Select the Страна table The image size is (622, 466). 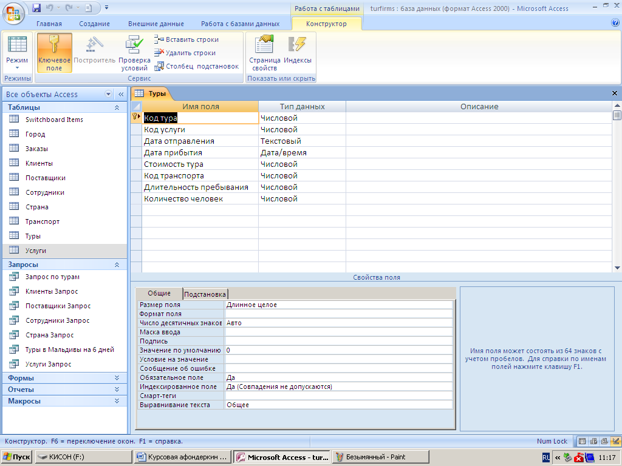[64, 208]
